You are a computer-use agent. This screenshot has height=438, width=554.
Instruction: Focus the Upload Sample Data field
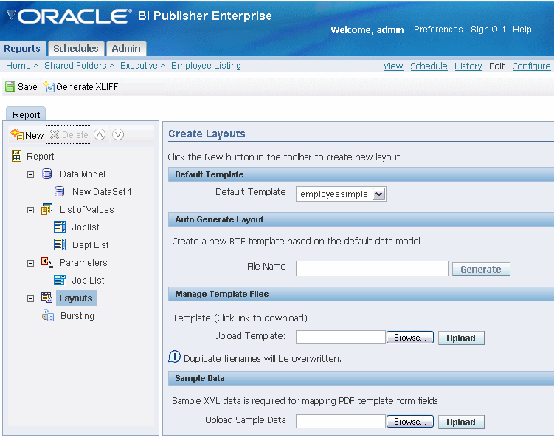tap(341, 421)
